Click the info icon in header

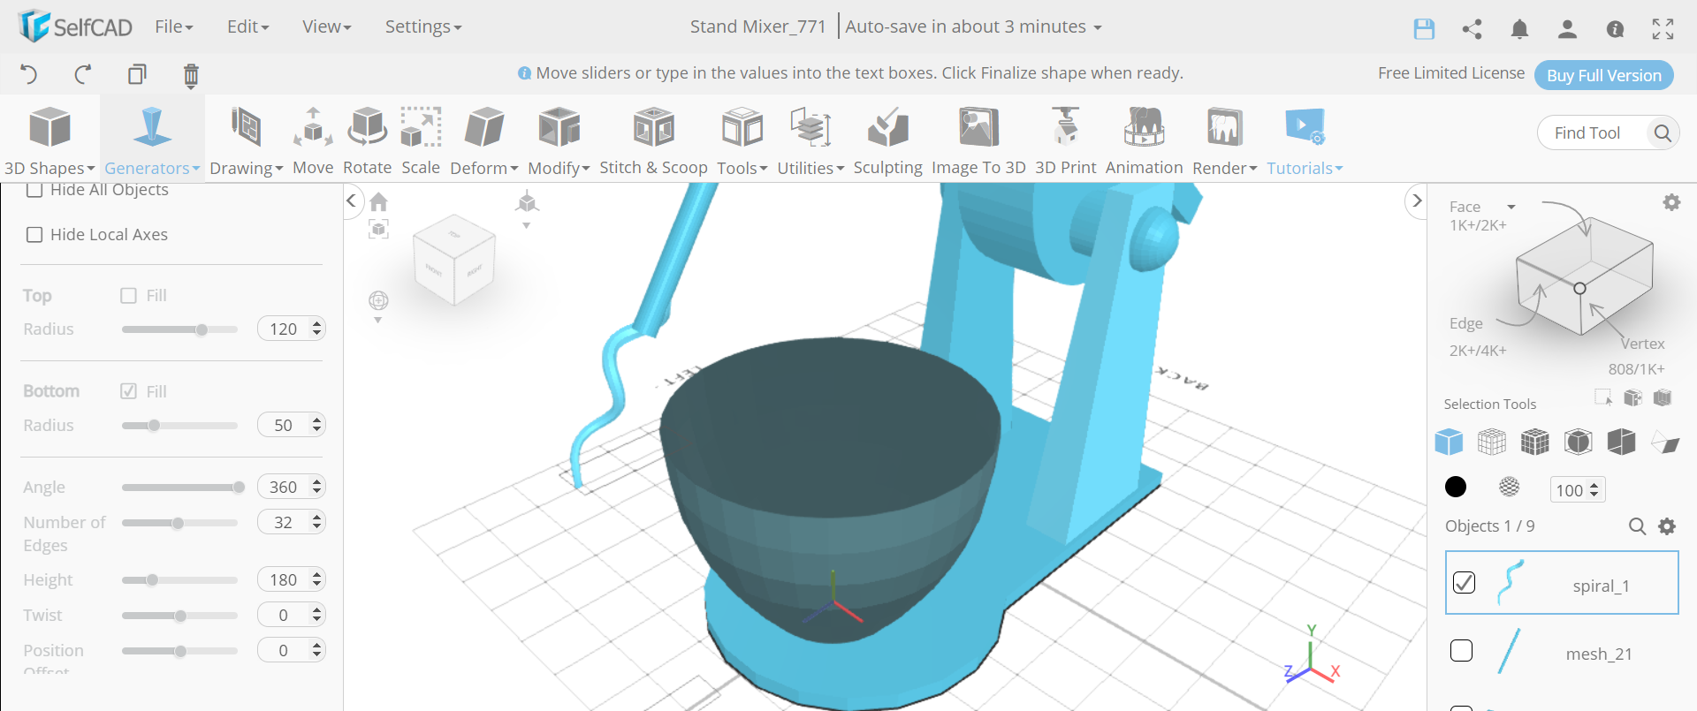coord(1615,29)
